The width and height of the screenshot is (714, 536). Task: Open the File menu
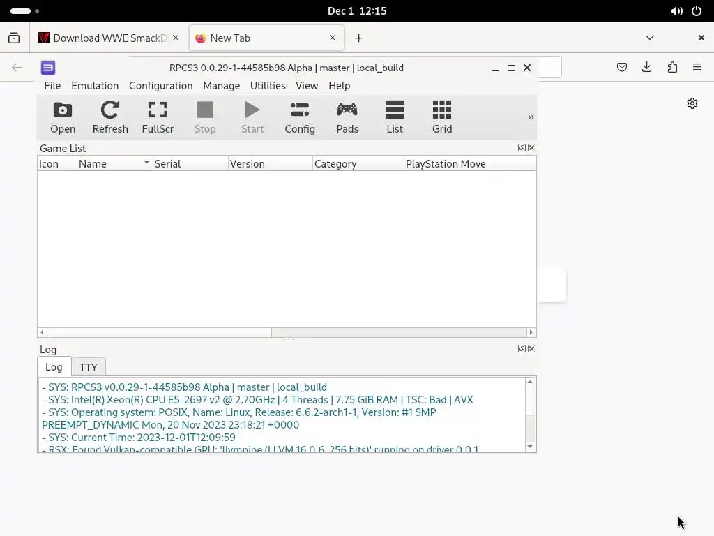tap(52, 86)
